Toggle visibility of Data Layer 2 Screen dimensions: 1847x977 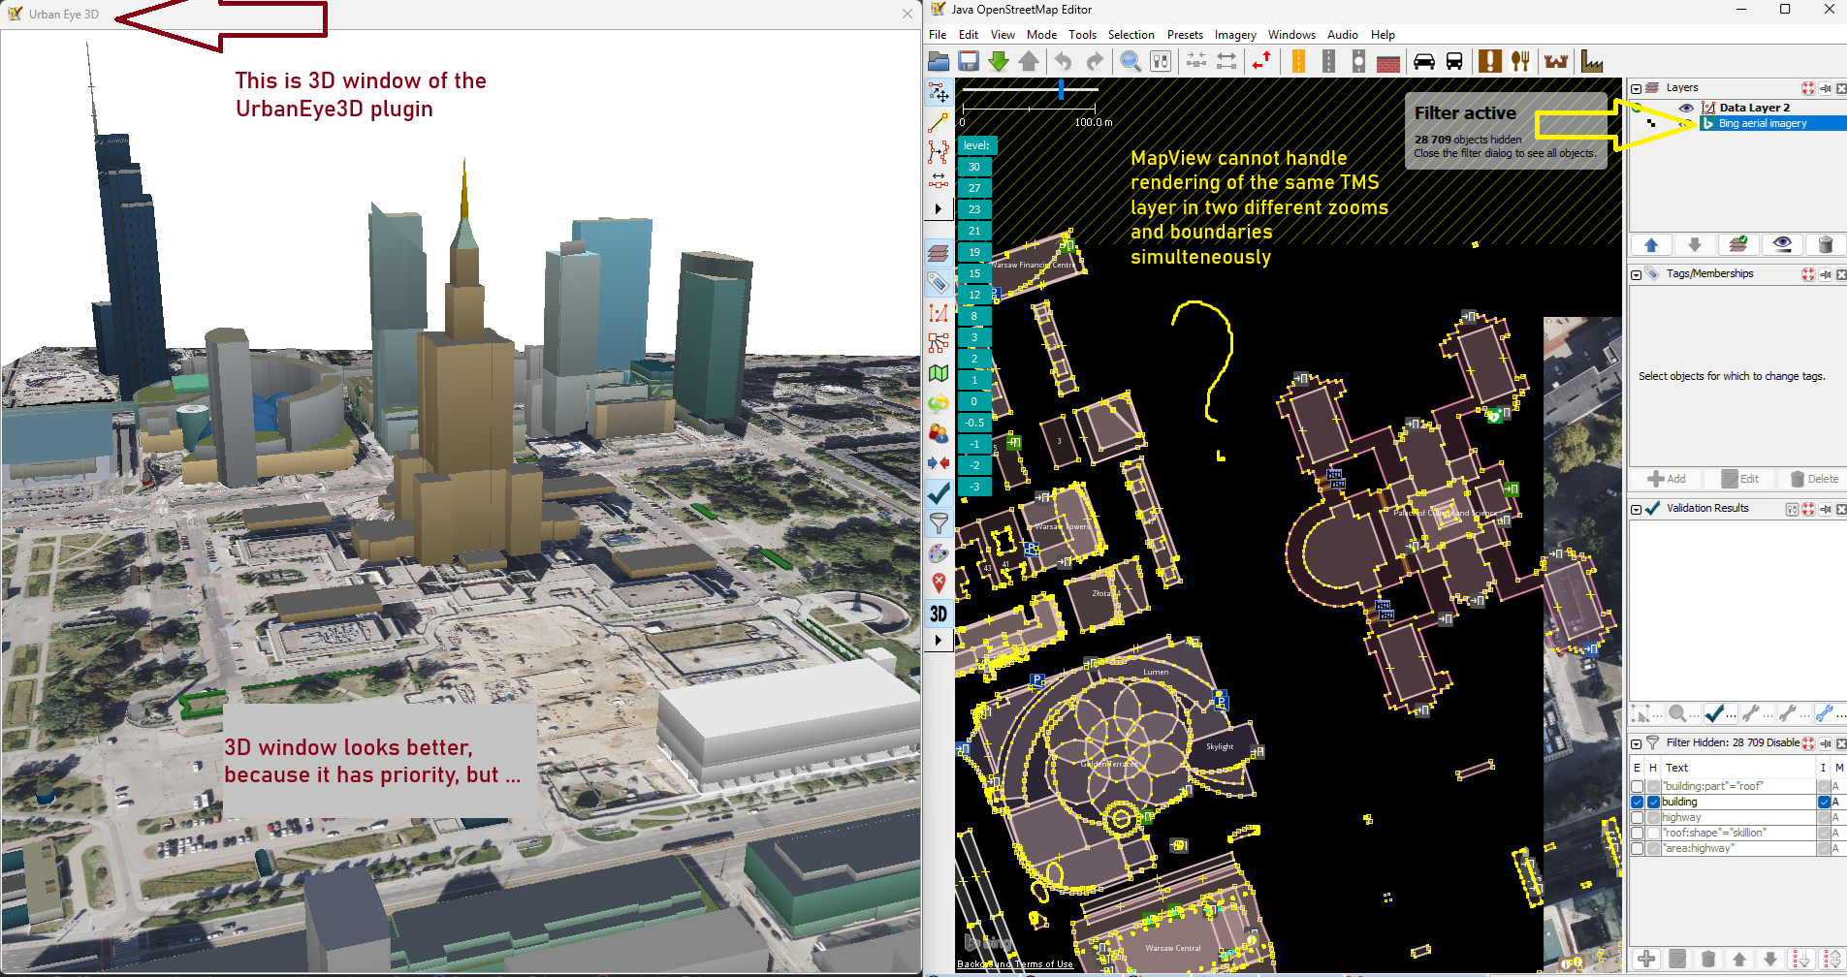point(1686,108)
